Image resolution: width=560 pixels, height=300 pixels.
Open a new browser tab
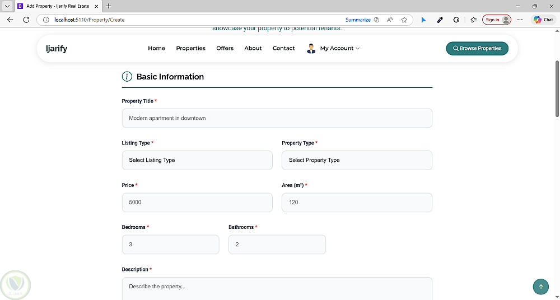point(109,6)
